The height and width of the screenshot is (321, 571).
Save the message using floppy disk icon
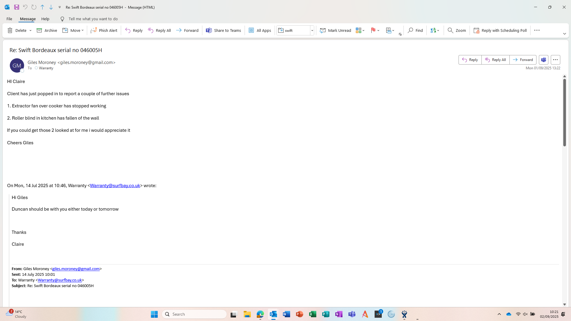click(x=17, y=7)
